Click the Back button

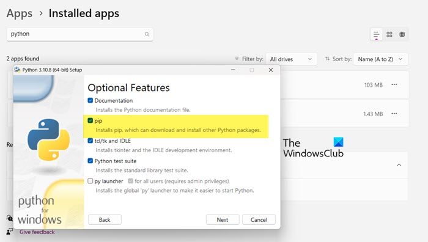pyautogui.click(x=105, y=219)
